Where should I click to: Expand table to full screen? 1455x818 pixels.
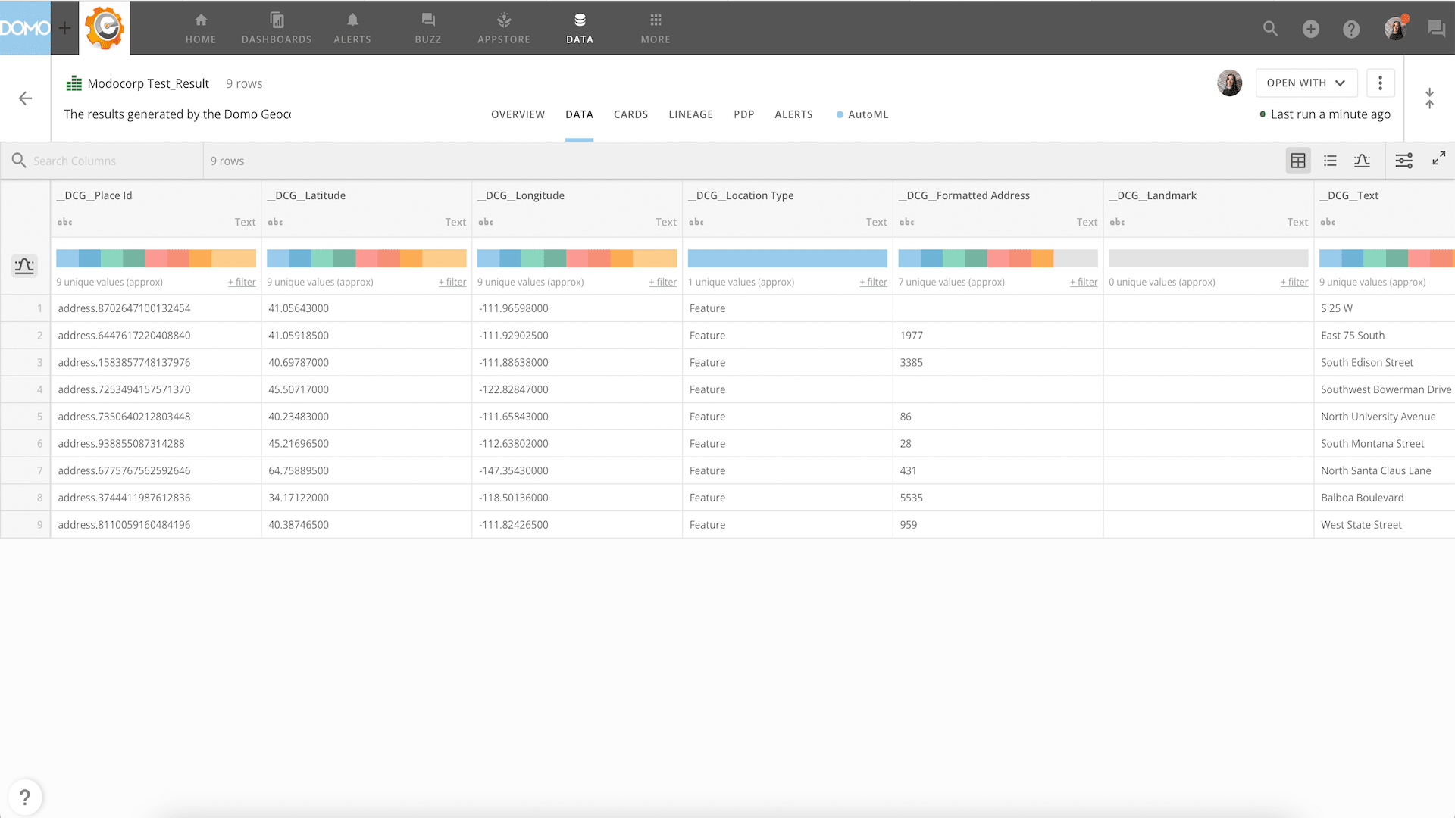(1438, 158)
